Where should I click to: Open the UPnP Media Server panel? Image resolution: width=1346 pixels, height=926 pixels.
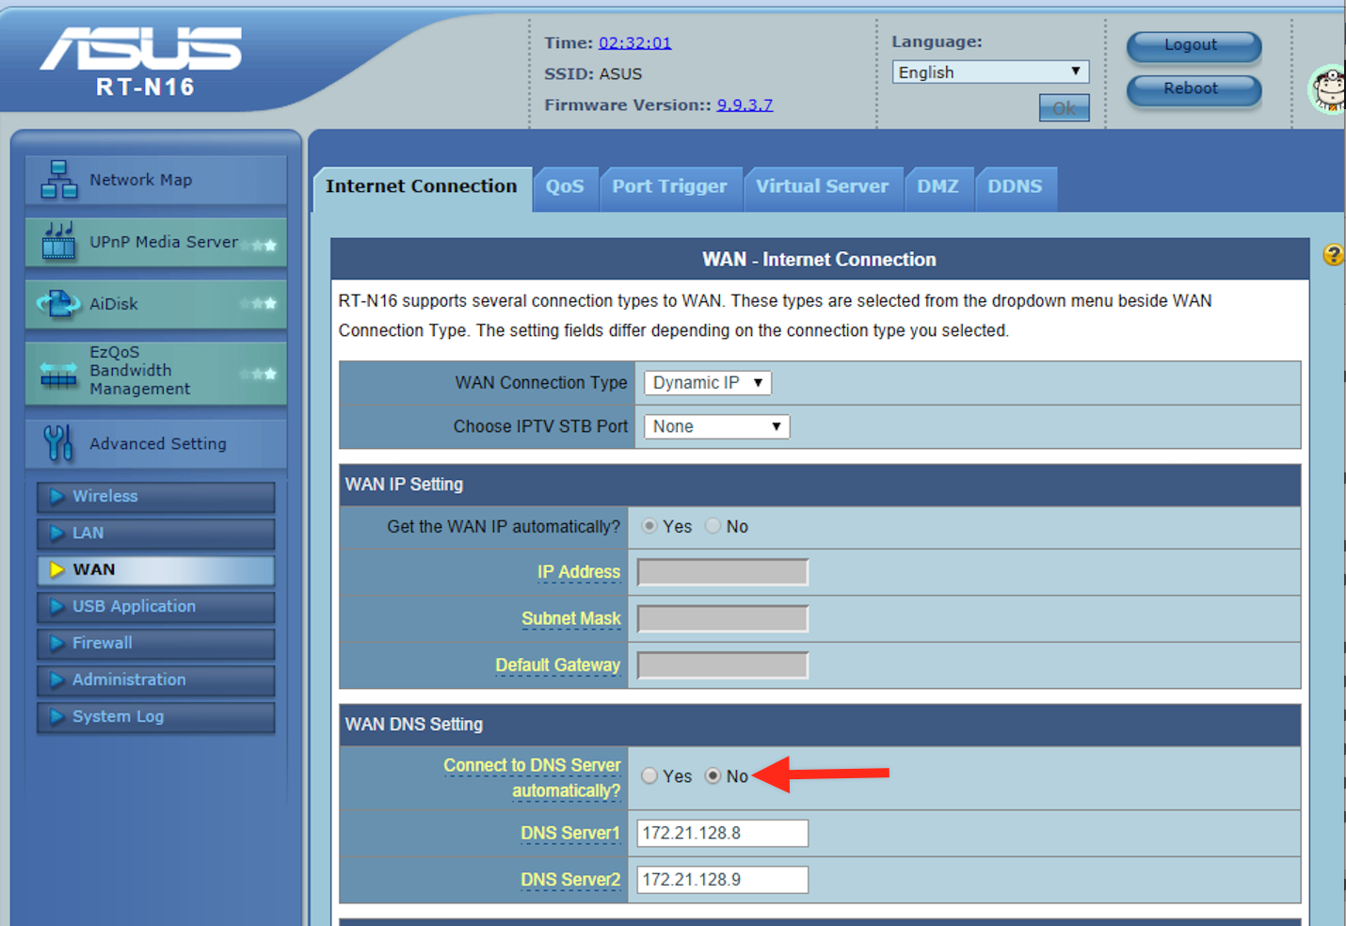156,242
